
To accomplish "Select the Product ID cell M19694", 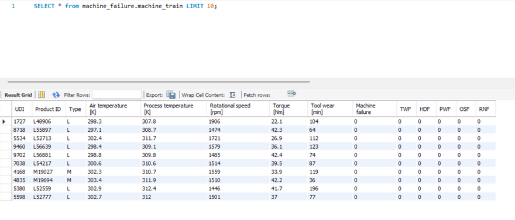I will pos(49,180).
